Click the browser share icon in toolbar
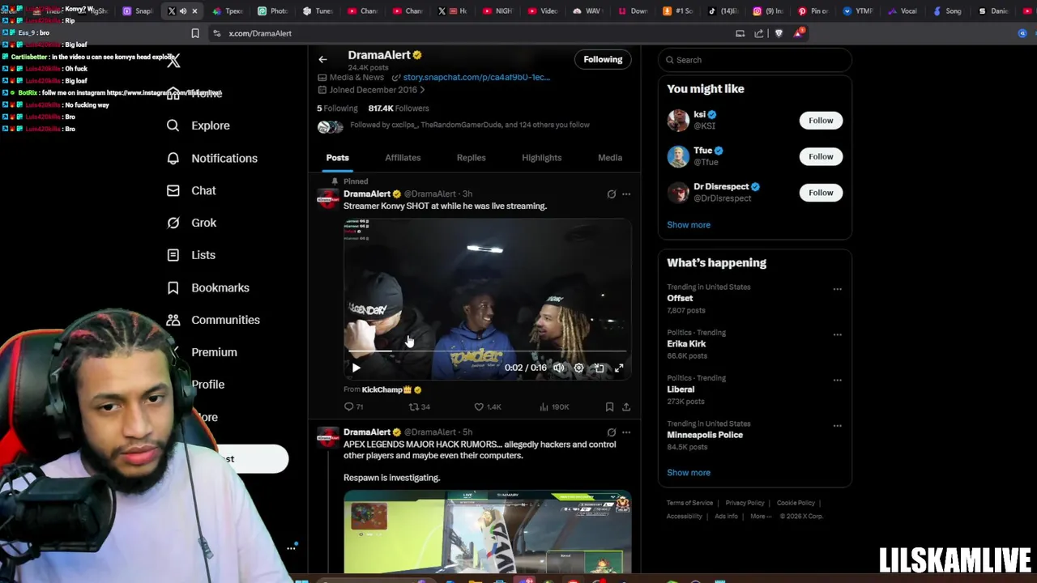Viewport: 1037px width, 583px height. pos(759,33)
